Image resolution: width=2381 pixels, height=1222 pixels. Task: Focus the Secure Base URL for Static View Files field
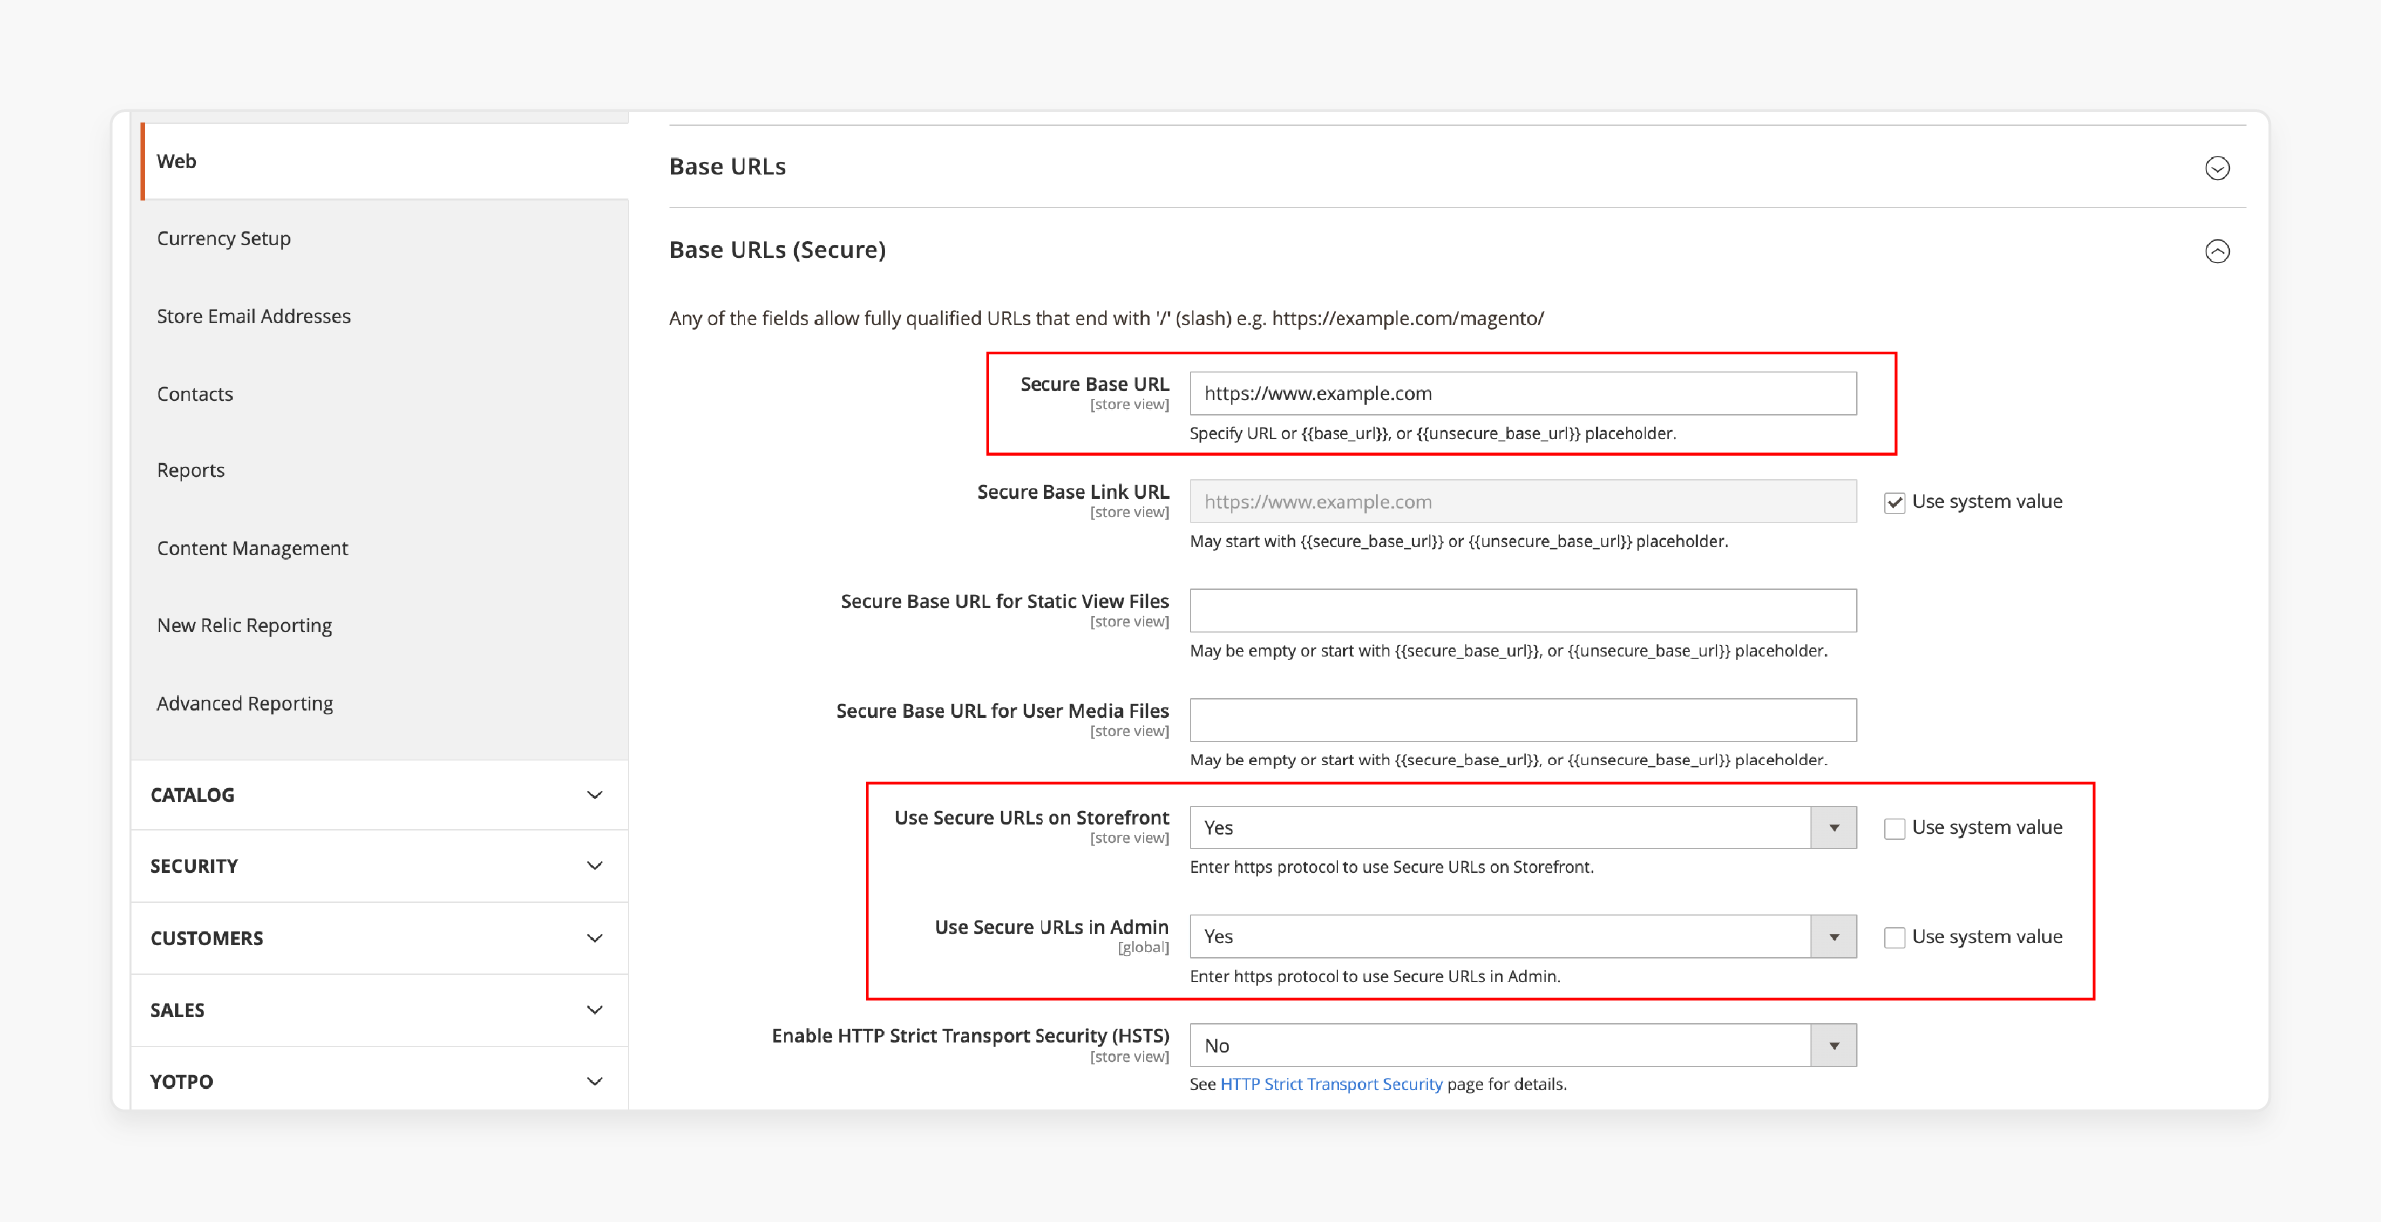point(1523,611)
